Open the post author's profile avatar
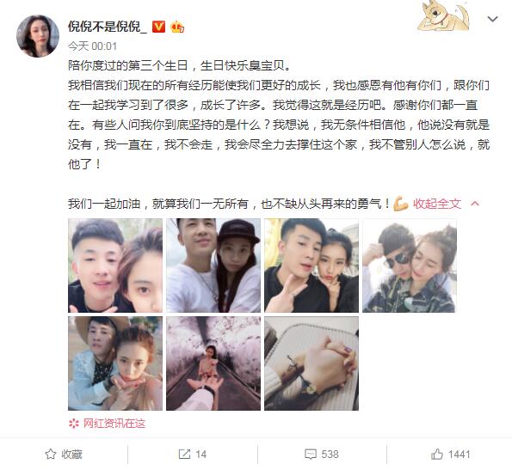 click(38, 36)
